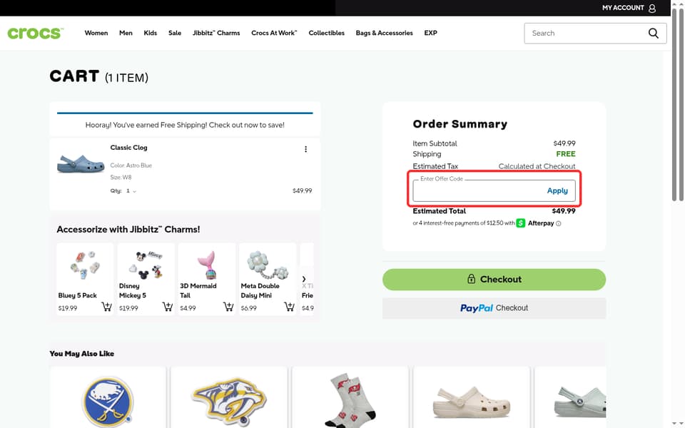Open the EXP menu
The height and width of the screenshot is (428, 685).
430,33
